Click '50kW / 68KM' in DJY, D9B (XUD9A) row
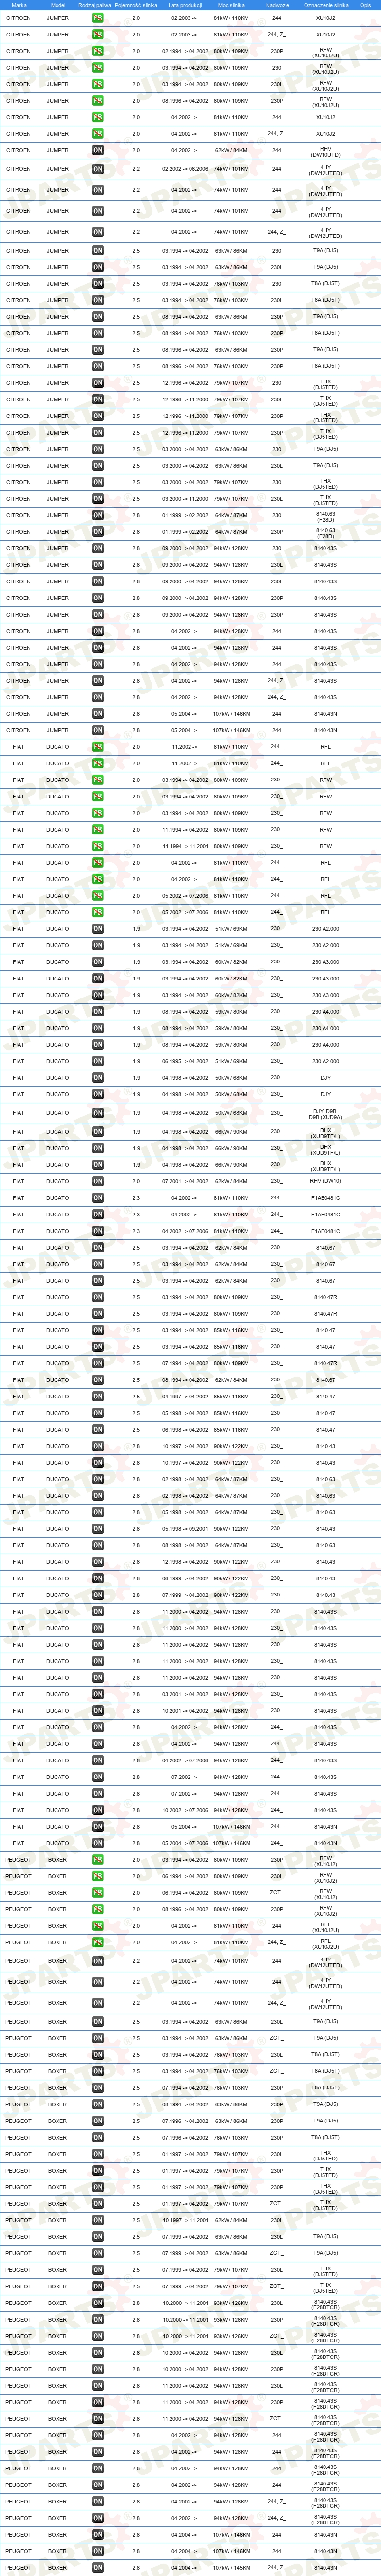381x2576 pixels. (x=231, y=1113)
